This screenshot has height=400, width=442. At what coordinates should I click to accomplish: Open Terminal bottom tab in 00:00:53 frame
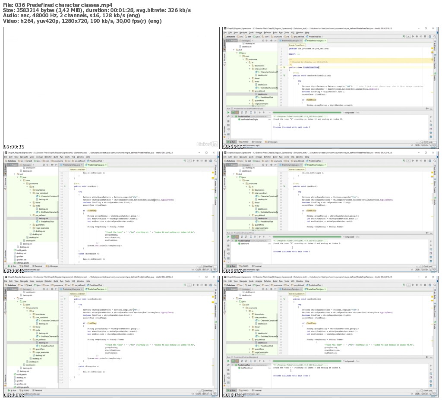257,266
